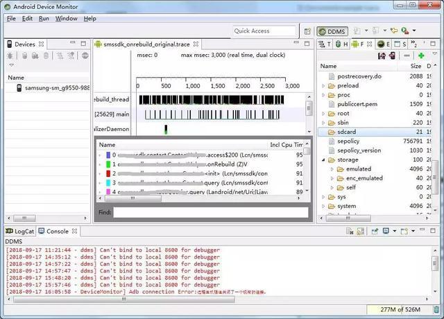Viewport: 444px width, 319px height.
Task: Open the Devices view menu triangle
Action: 12,65
